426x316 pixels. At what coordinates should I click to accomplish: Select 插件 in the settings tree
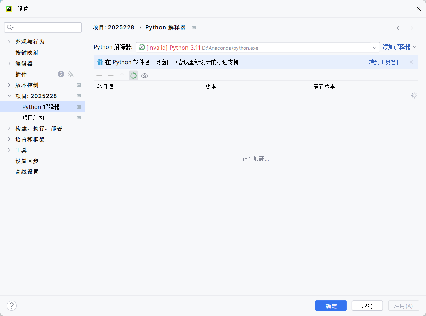[x=21, y=74]
